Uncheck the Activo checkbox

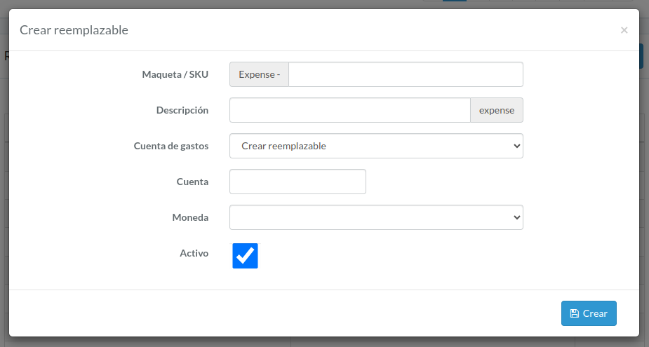tap(245, 256)
